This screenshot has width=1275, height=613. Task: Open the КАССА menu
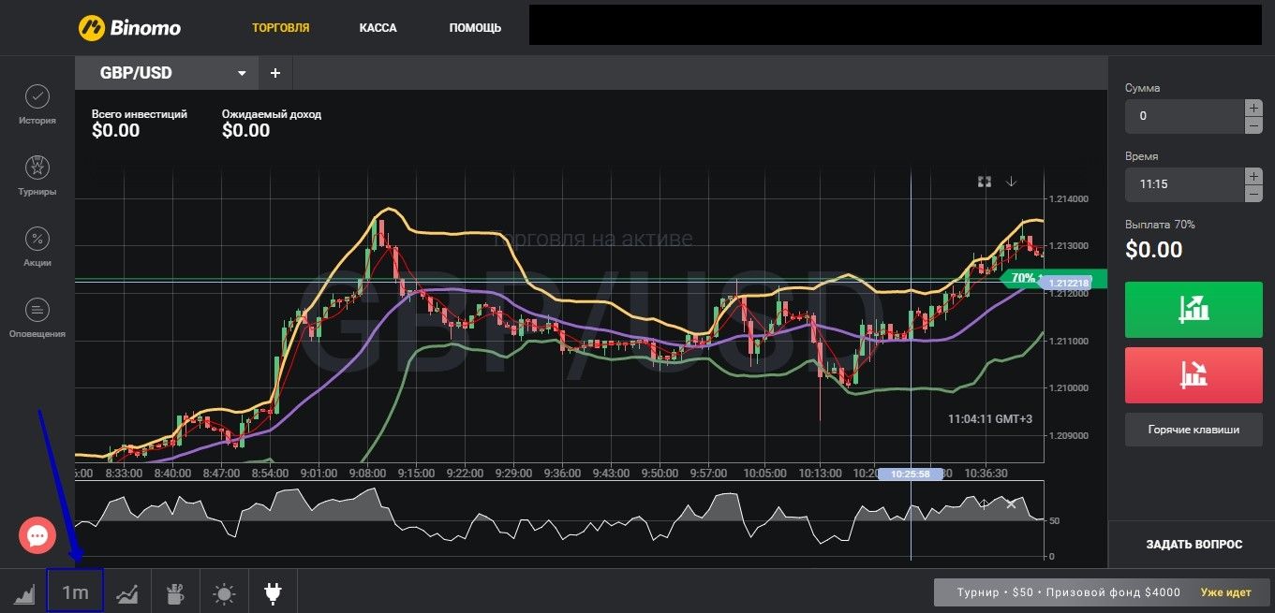378,28
